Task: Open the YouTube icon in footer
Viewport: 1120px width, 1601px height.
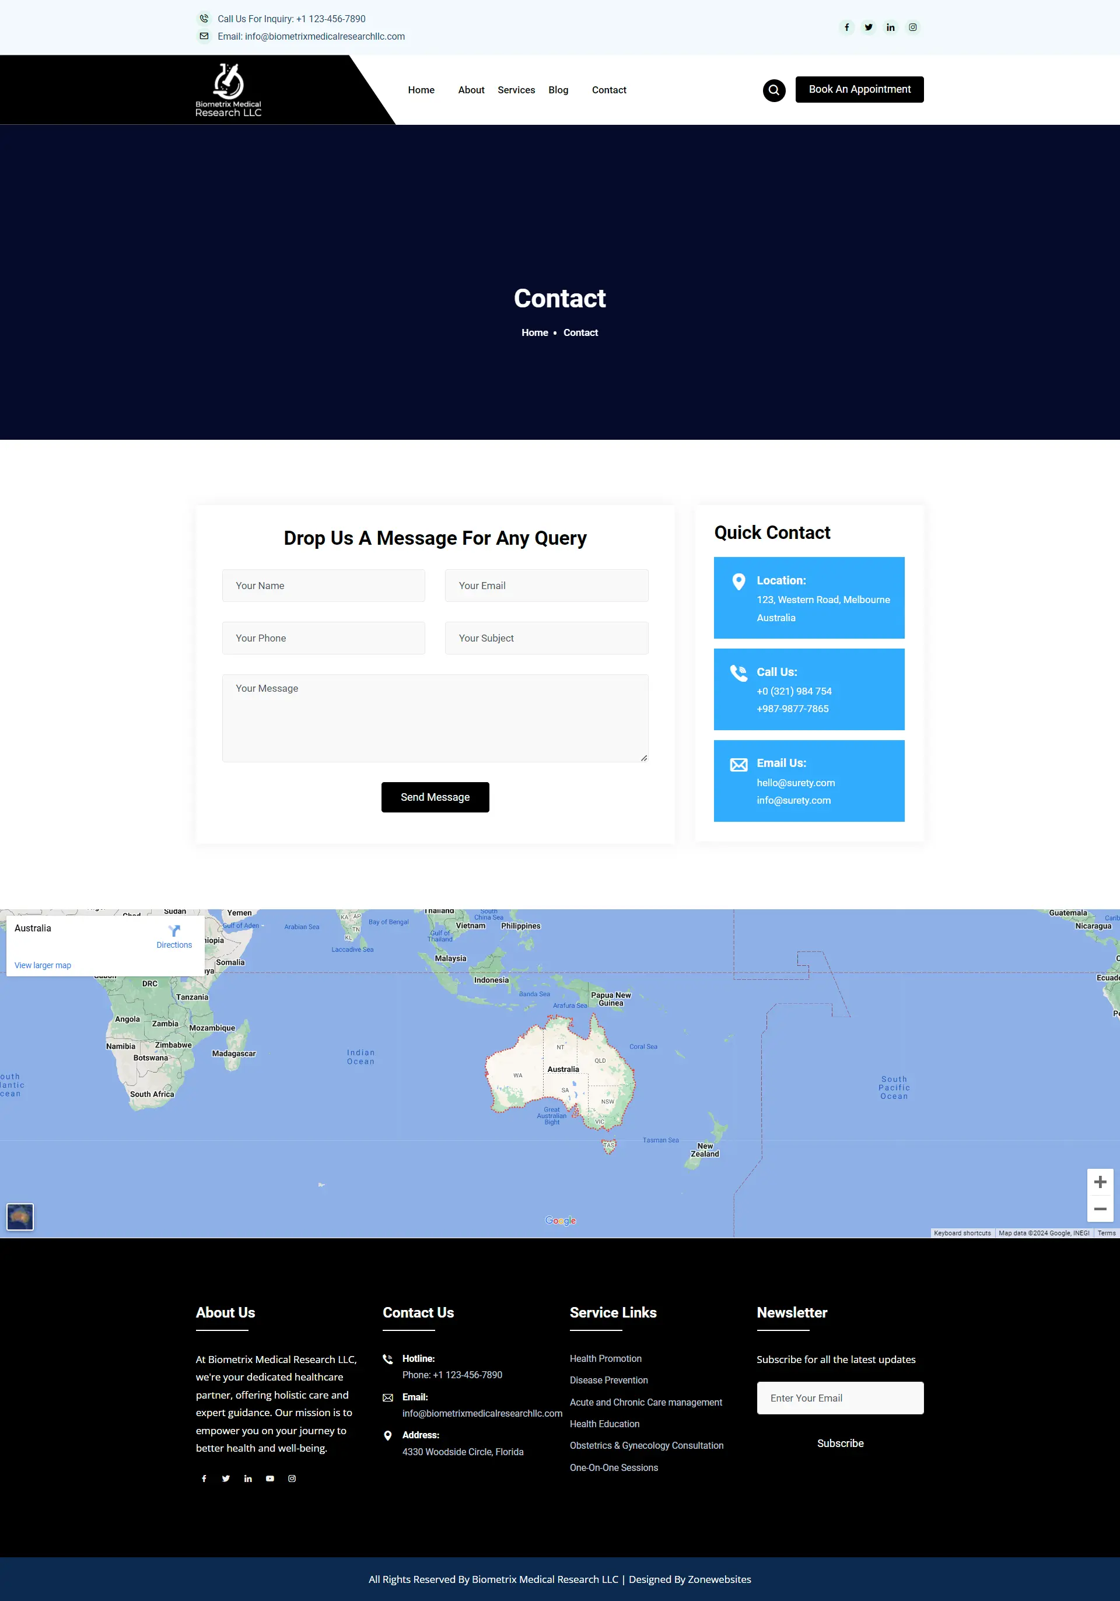Action: [270, 1479]
